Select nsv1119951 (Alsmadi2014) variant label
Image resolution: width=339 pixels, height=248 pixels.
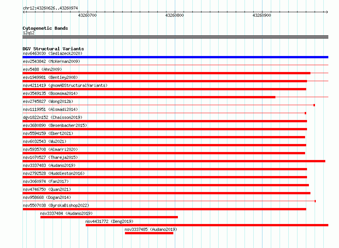50,109
